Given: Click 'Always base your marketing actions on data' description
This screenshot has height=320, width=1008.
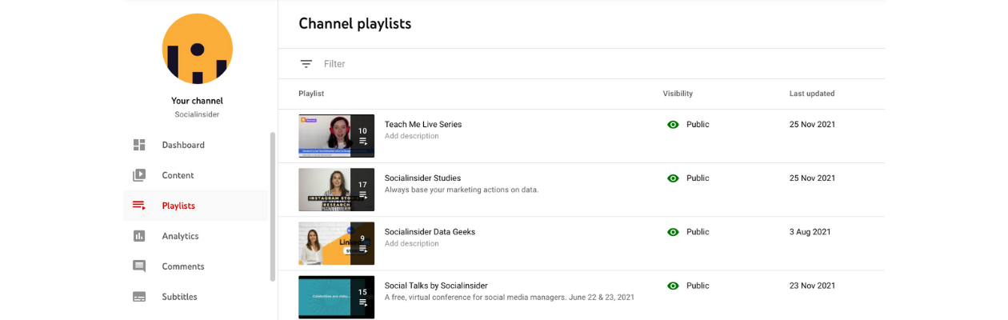Looking at the screenshot, I should coord(462,190).
